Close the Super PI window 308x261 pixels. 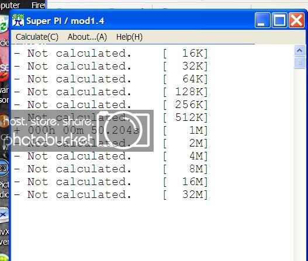tap(296, 20)
